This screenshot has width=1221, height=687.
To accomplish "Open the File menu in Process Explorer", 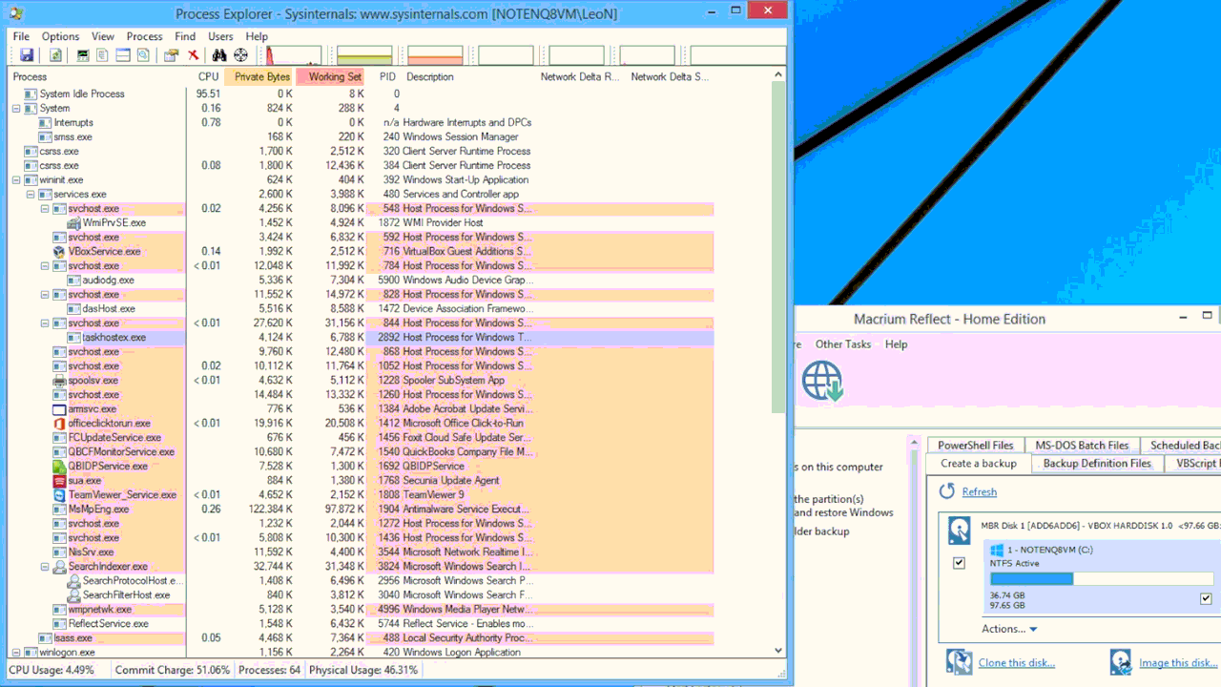I will (x=21, y=36).
